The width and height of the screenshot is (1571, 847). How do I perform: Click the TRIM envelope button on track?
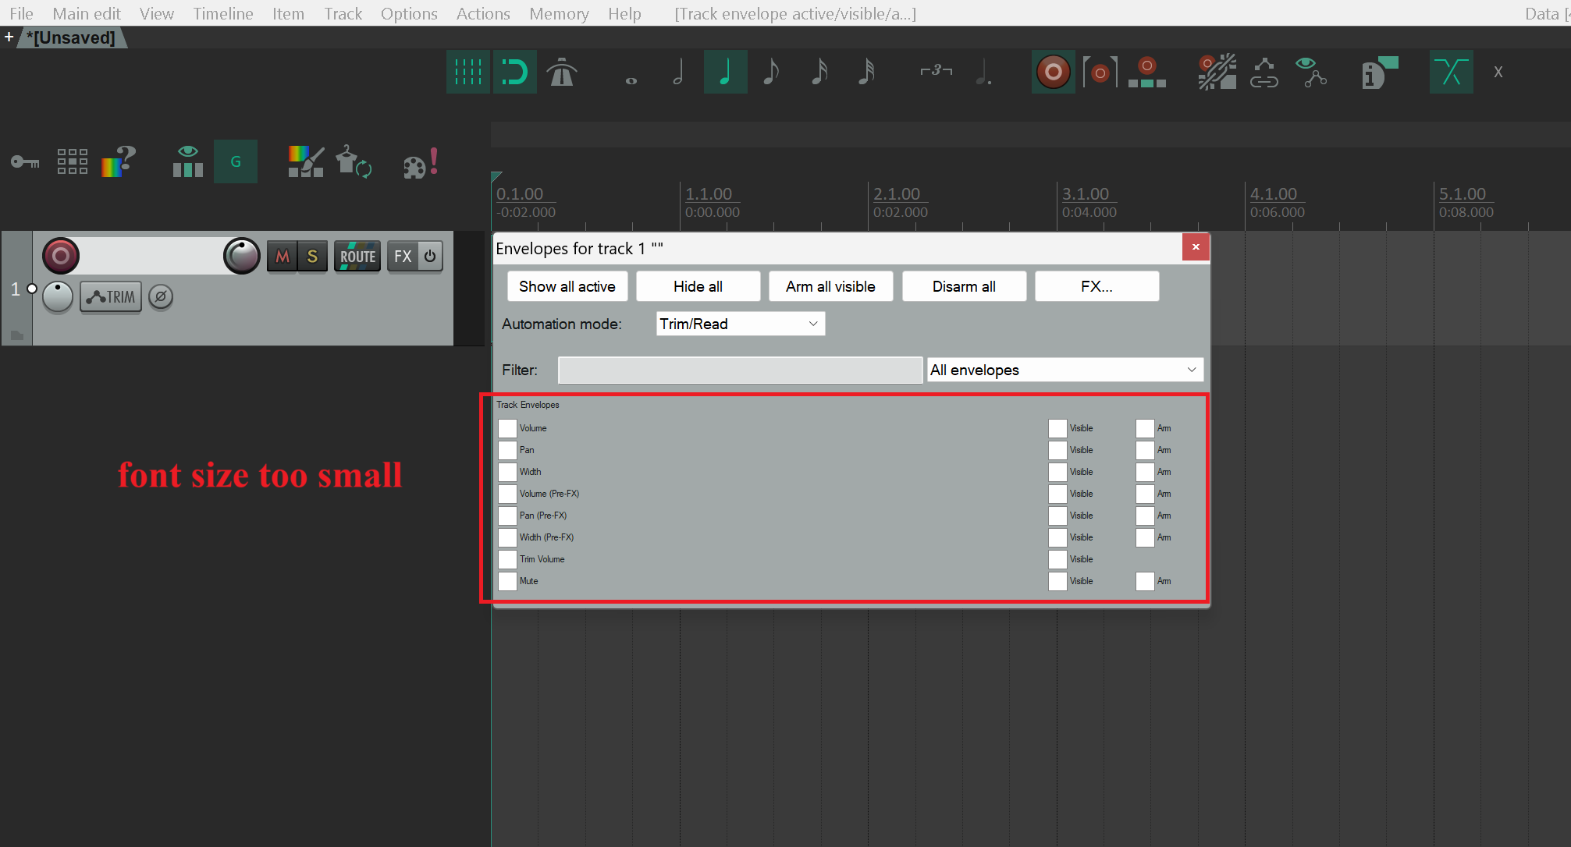[x=111, y=297]
